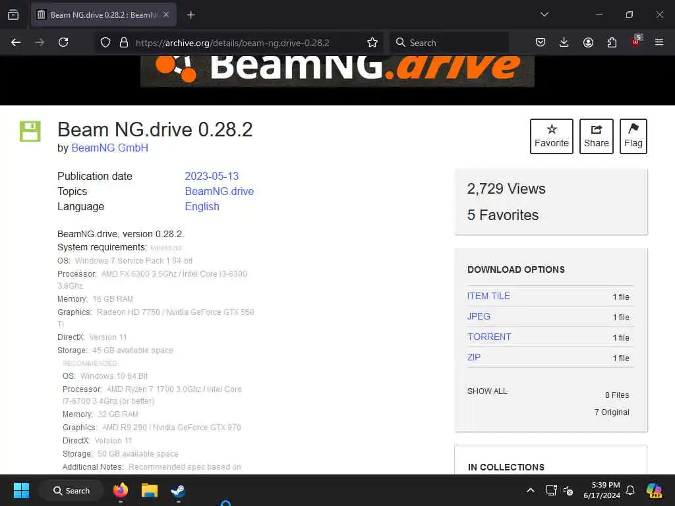Click the 7 Original files text
This screenshot has width=675, height=506.
tap(612, 412)
